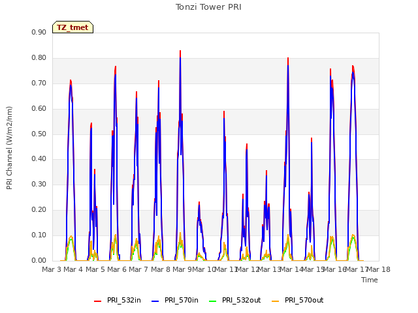The height and width of the screenshot is (313, 418).
Task: Click the 0.60 y-axis tick label
Action: tap(39, 109)
